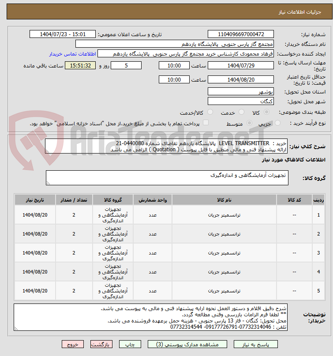Open مشاهده مدارک پیوستی (3) attachments
Screen dimensions: 333x356
[187, 345]
